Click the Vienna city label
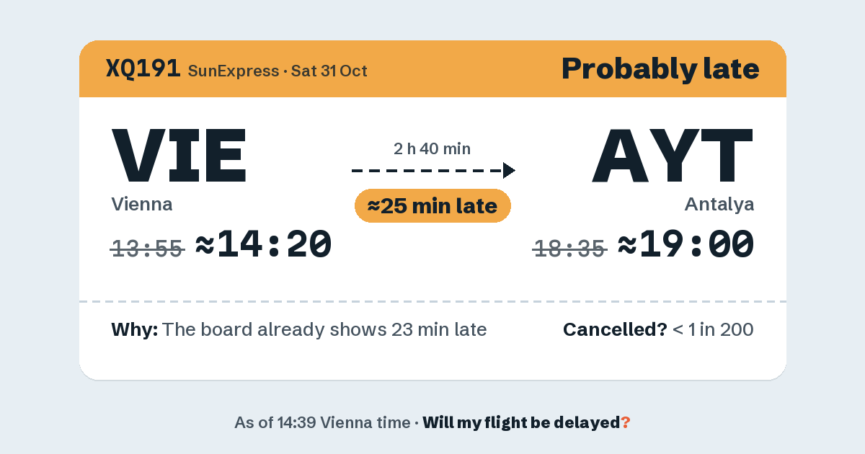 click(x=142, y=204)
